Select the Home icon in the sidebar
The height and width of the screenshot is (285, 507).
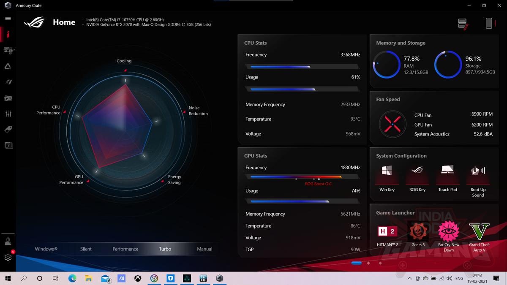(8, 34)
